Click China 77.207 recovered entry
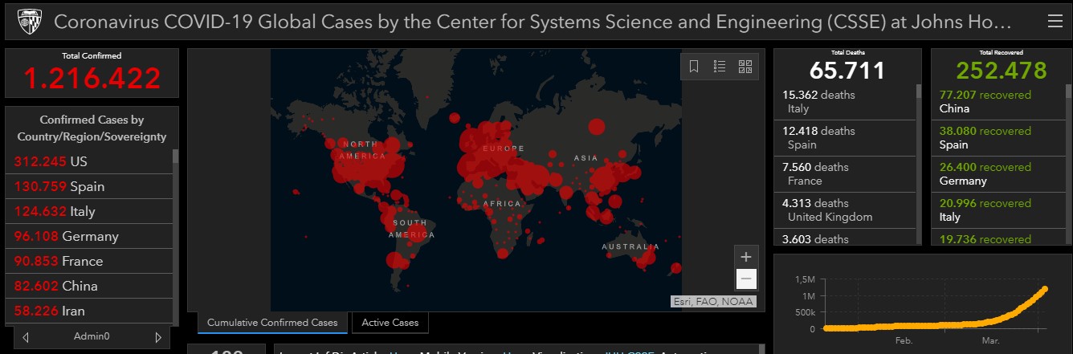Viewport: 1073px width, 354px height. point(998,102)
